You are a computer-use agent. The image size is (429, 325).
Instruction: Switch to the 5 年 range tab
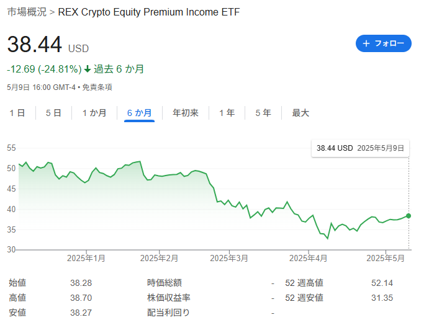[x=263, y=113]
